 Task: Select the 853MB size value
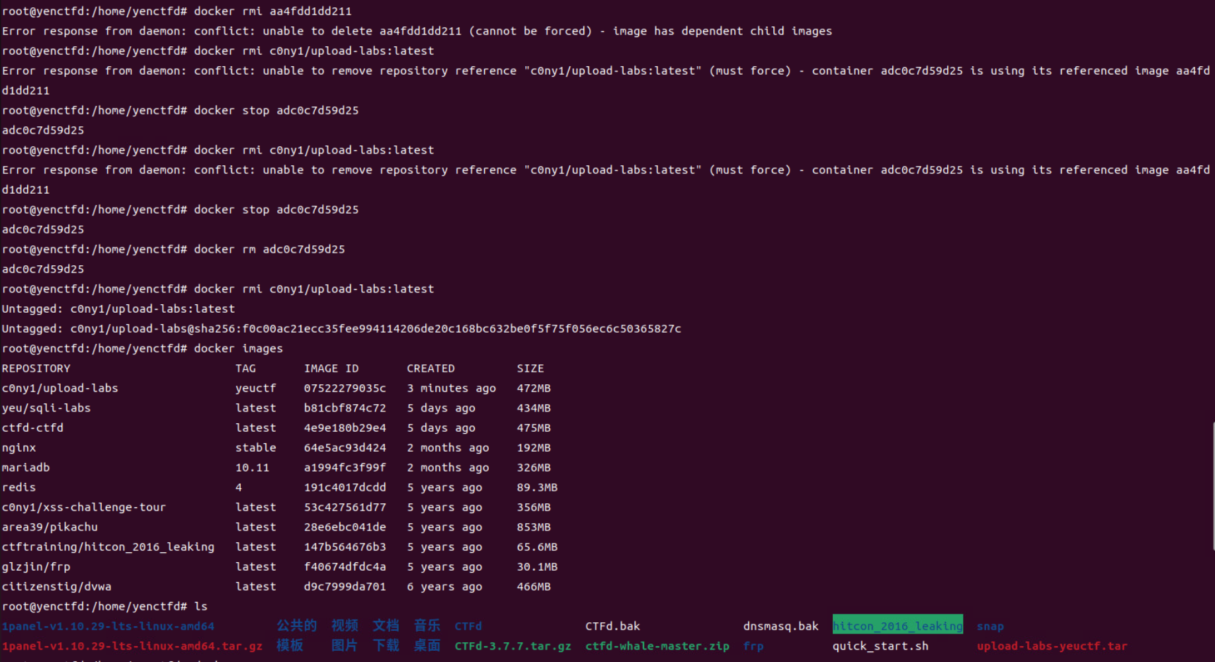tap(534, 527)
